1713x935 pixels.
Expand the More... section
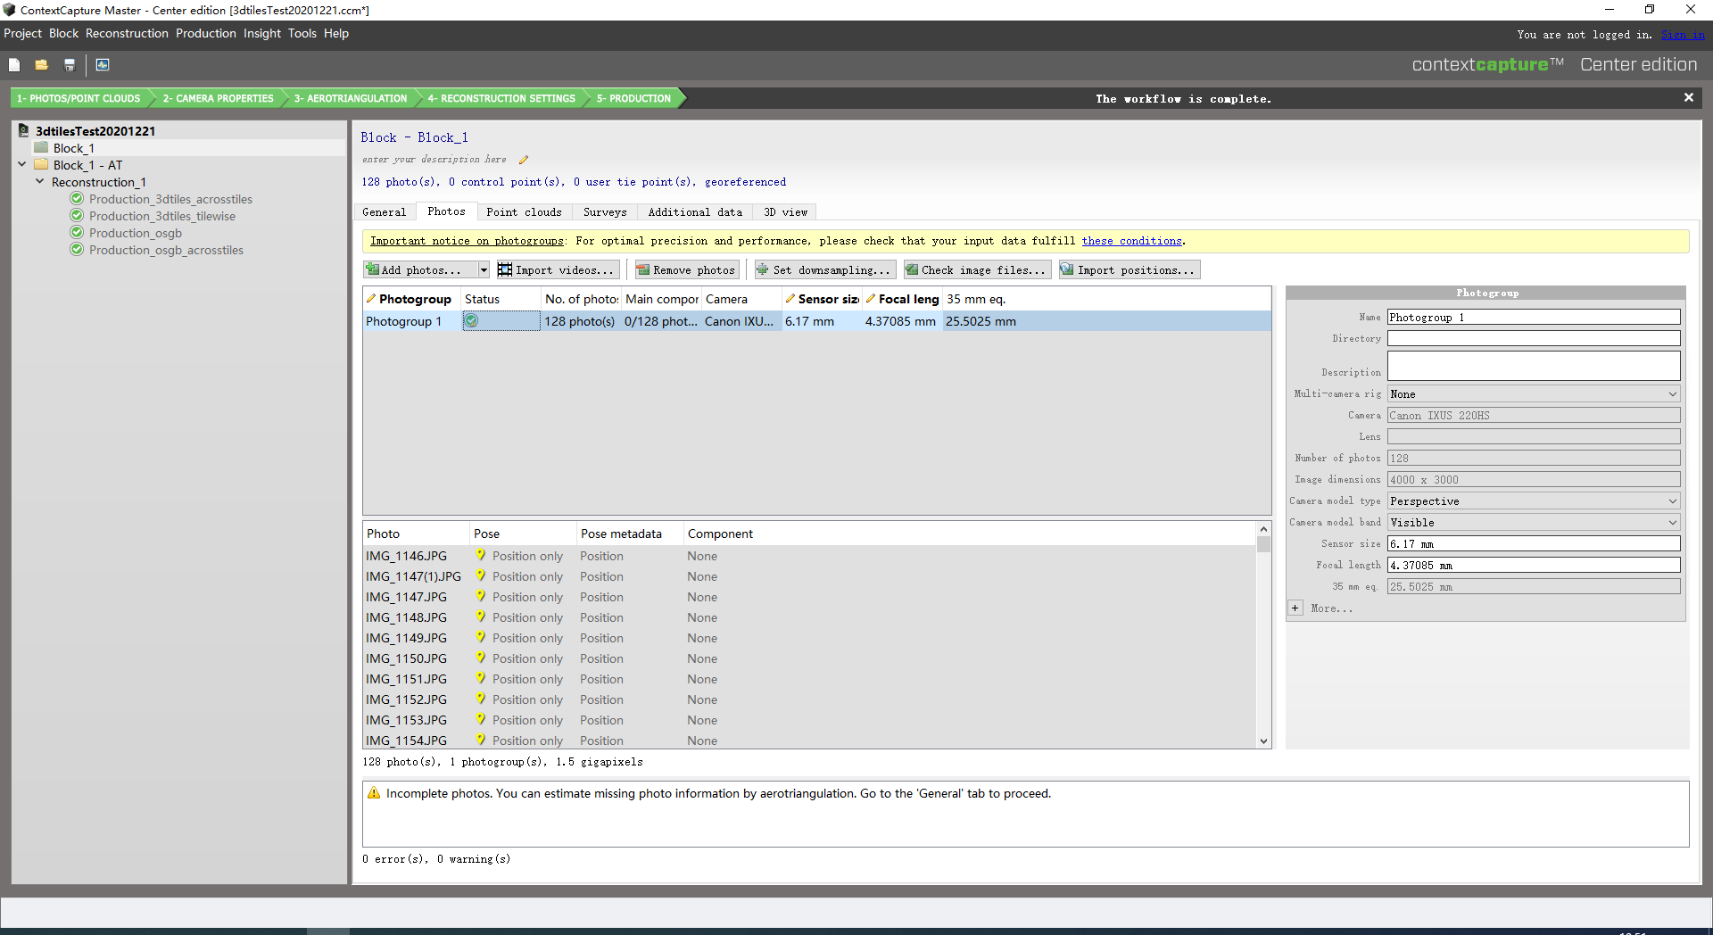tap(1295, 608)
